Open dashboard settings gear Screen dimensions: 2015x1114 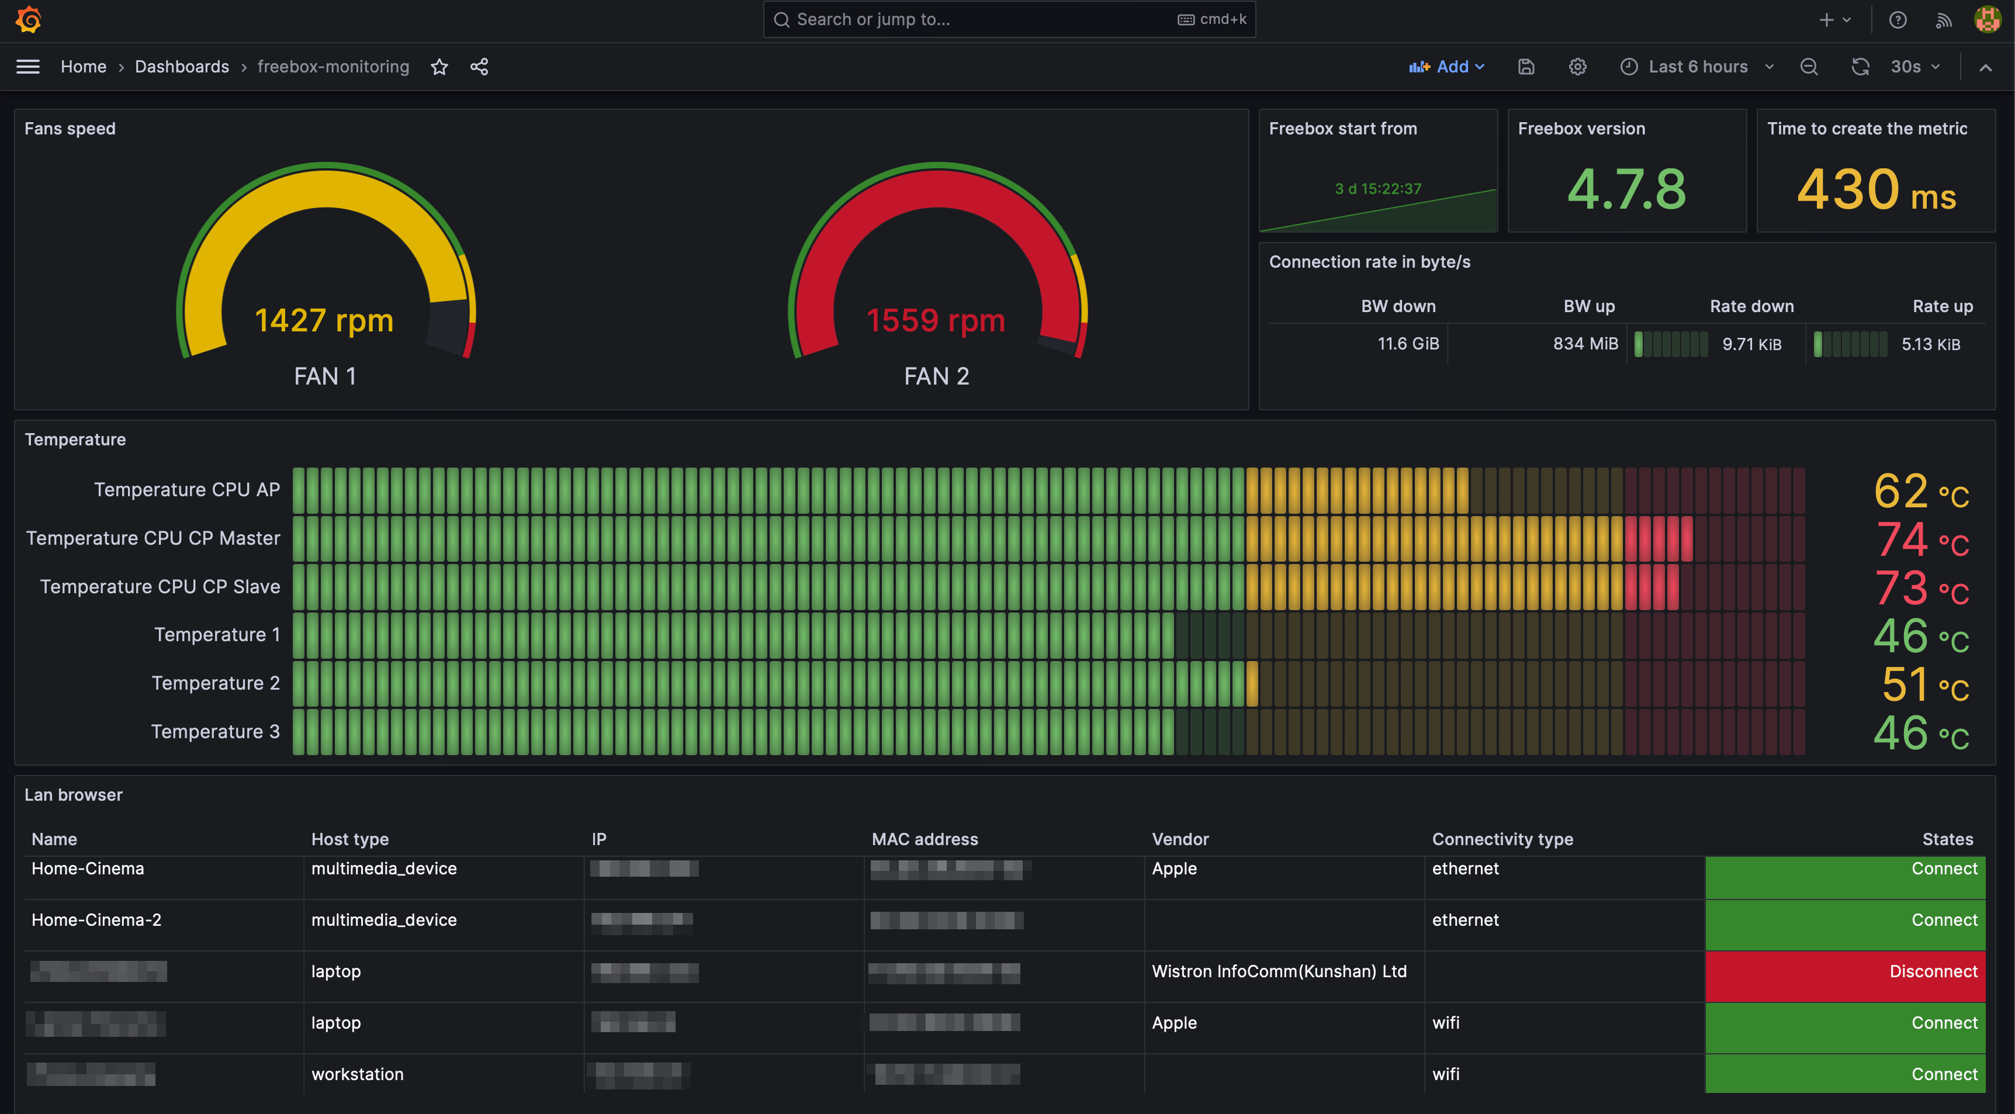1578,67
